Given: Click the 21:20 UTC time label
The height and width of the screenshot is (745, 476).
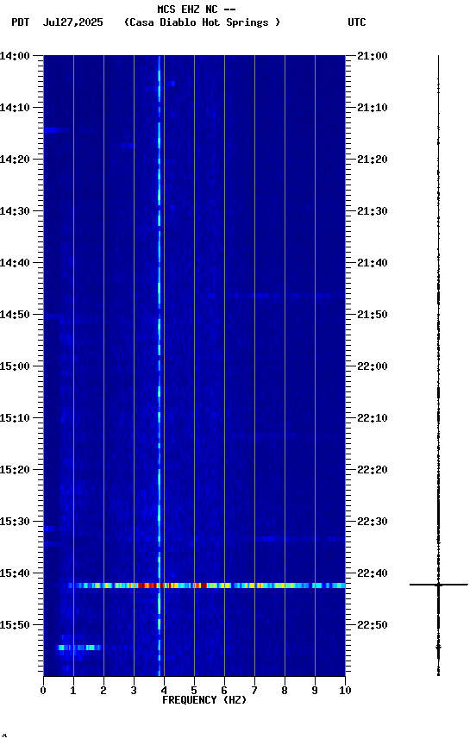Looking at the screenshot, I should [373, 160].
